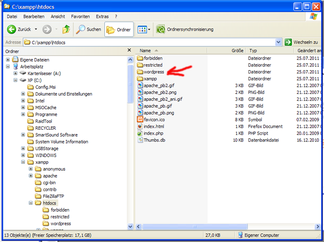Click the folder tree vertical scrollbar thumb
The height and width of the screenshot is (242, 324).
click(130, 84)
